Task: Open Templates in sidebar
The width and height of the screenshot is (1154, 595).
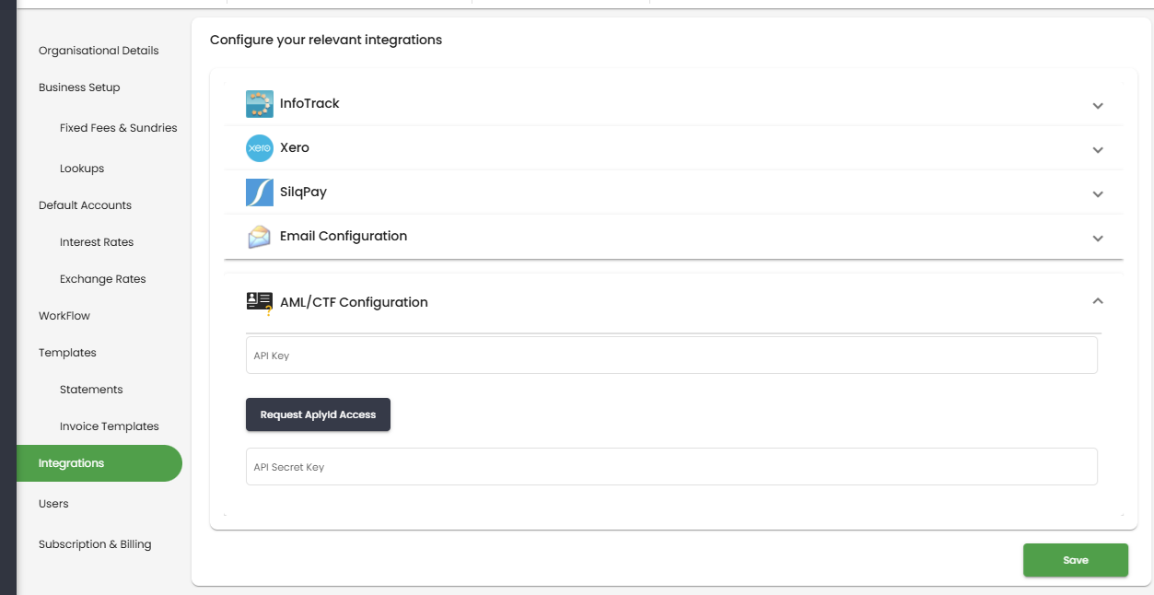Action: [x=67, y=353]
